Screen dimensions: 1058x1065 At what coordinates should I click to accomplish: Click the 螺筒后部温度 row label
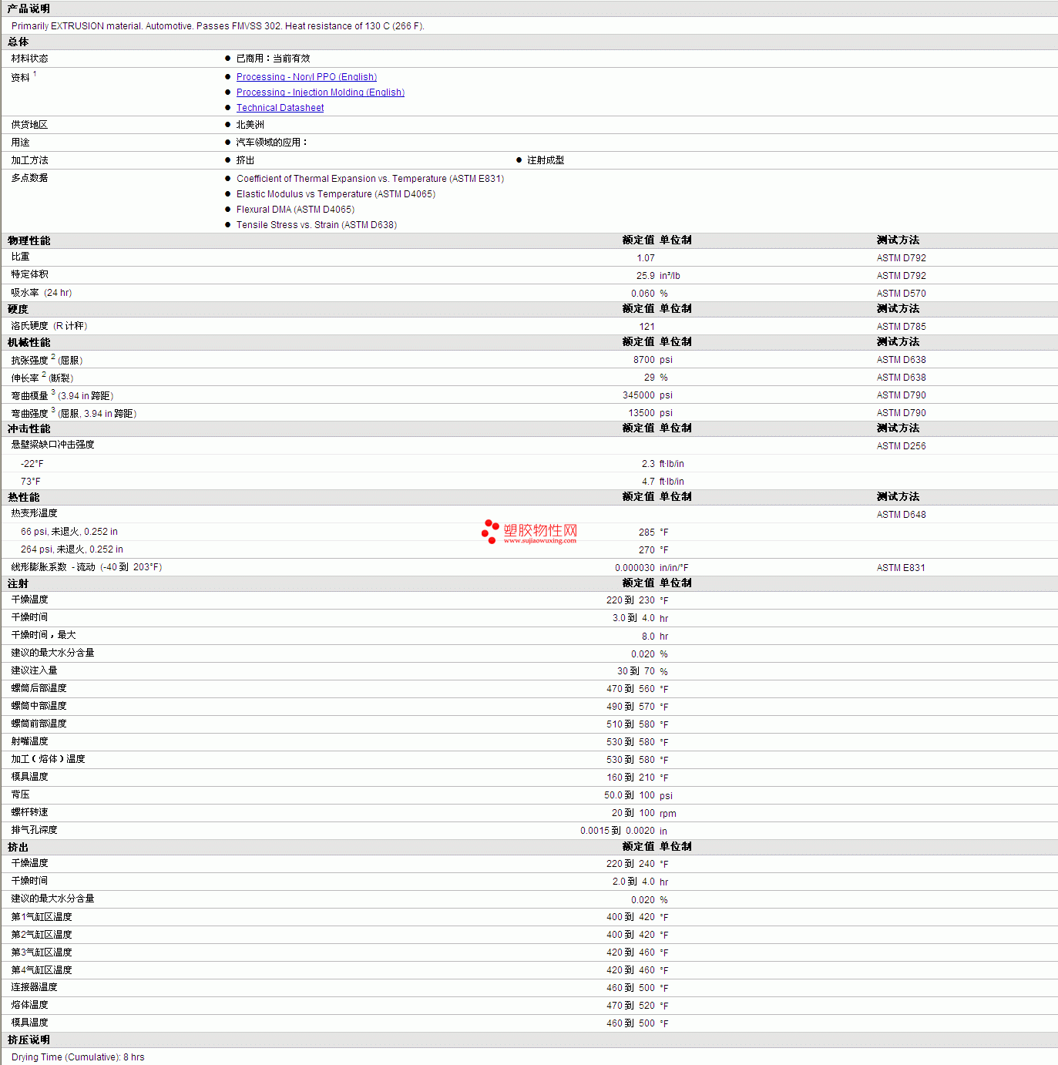pos(39,688)
